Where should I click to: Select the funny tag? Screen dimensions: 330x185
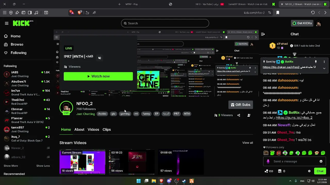(x=146, y=114)
